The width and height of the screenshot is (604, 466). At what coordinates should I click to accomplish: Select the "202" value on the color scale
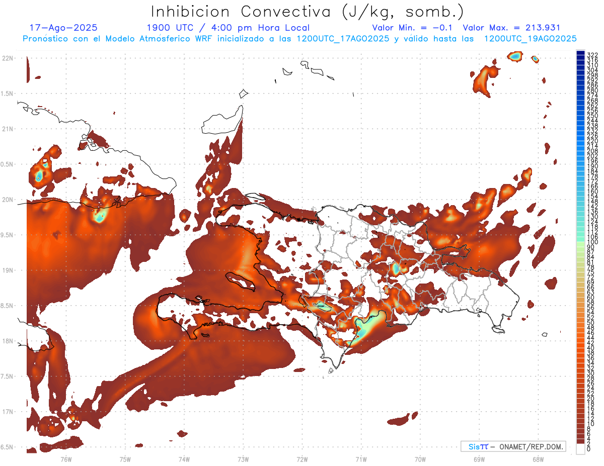[592, 156]
